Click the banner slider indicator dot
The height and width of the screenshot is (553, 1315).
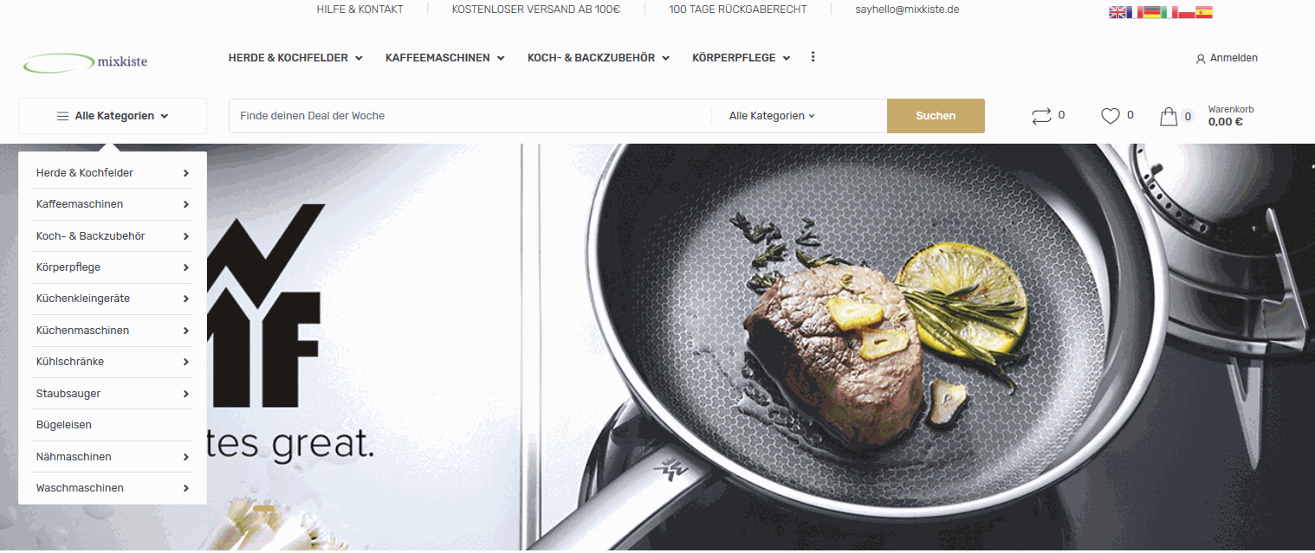click(263, 509)
